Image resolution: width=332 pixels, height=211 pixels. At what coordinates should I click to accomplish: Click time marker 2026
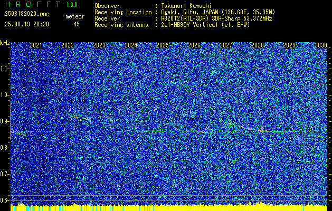click(194, 45)
